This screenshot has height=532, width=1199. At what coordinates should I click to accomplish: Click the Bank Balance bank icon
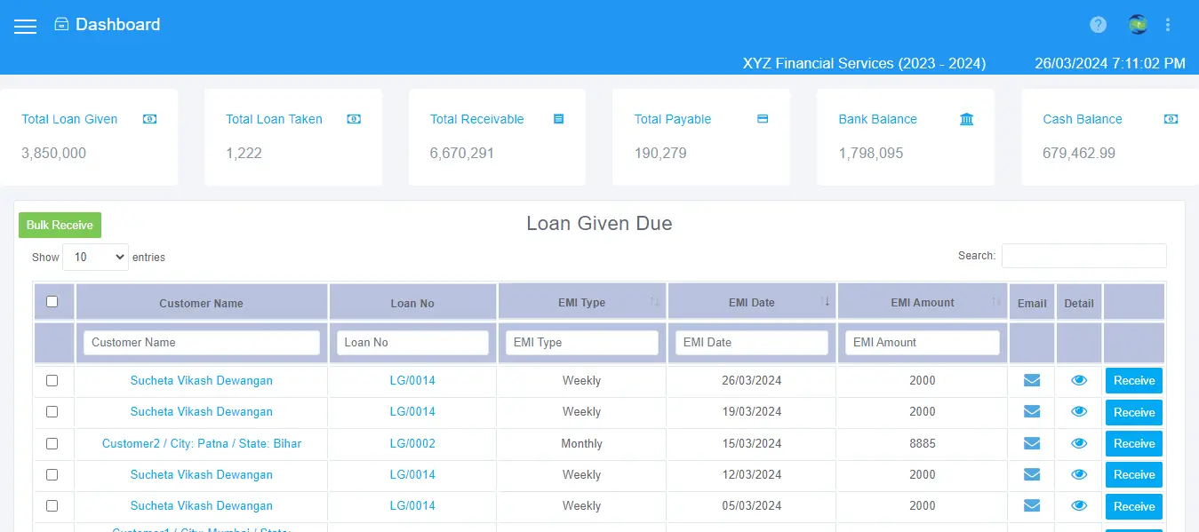pos(966,118)
